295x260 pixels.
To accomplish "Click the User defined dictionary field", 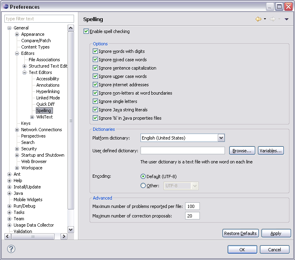I will pos(183,151).
